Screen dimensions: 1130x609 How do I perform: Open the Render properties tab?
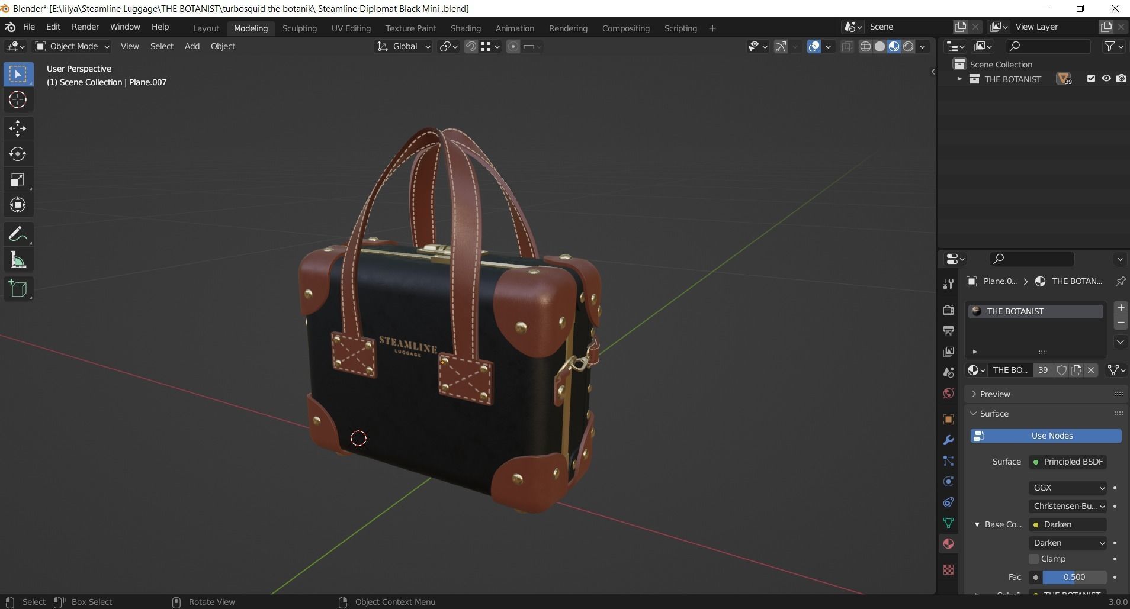(x=948, y=310)
